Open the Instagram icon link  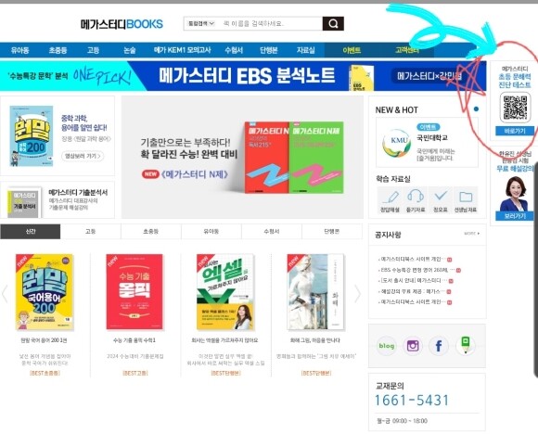coord(413,346)
